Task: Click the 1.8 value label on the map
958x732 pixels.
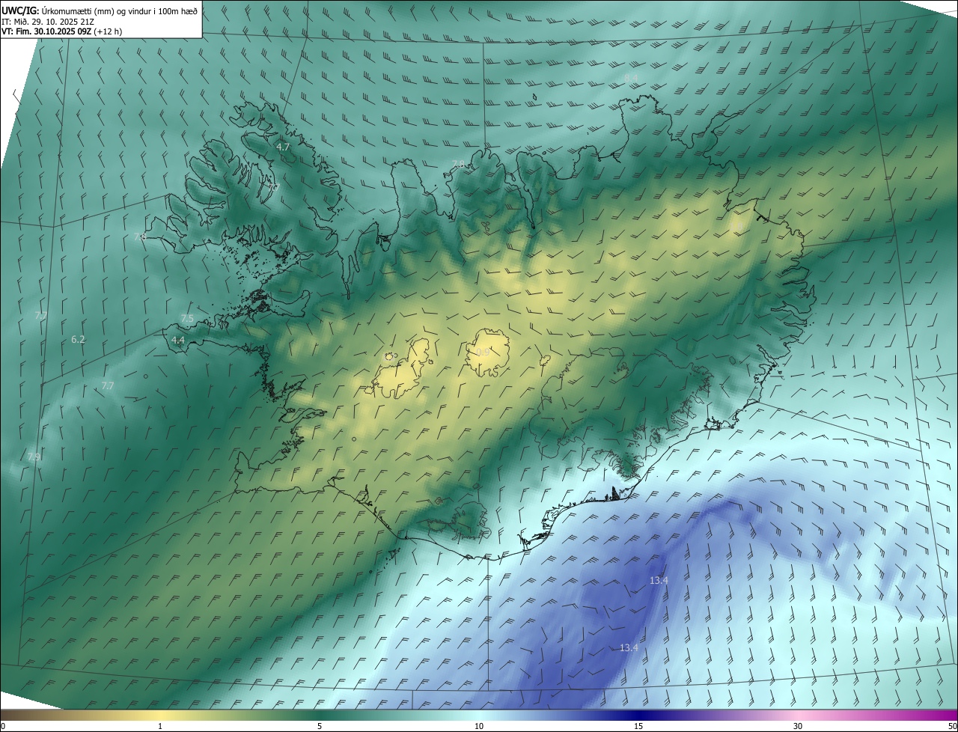Action: point(736,225)
